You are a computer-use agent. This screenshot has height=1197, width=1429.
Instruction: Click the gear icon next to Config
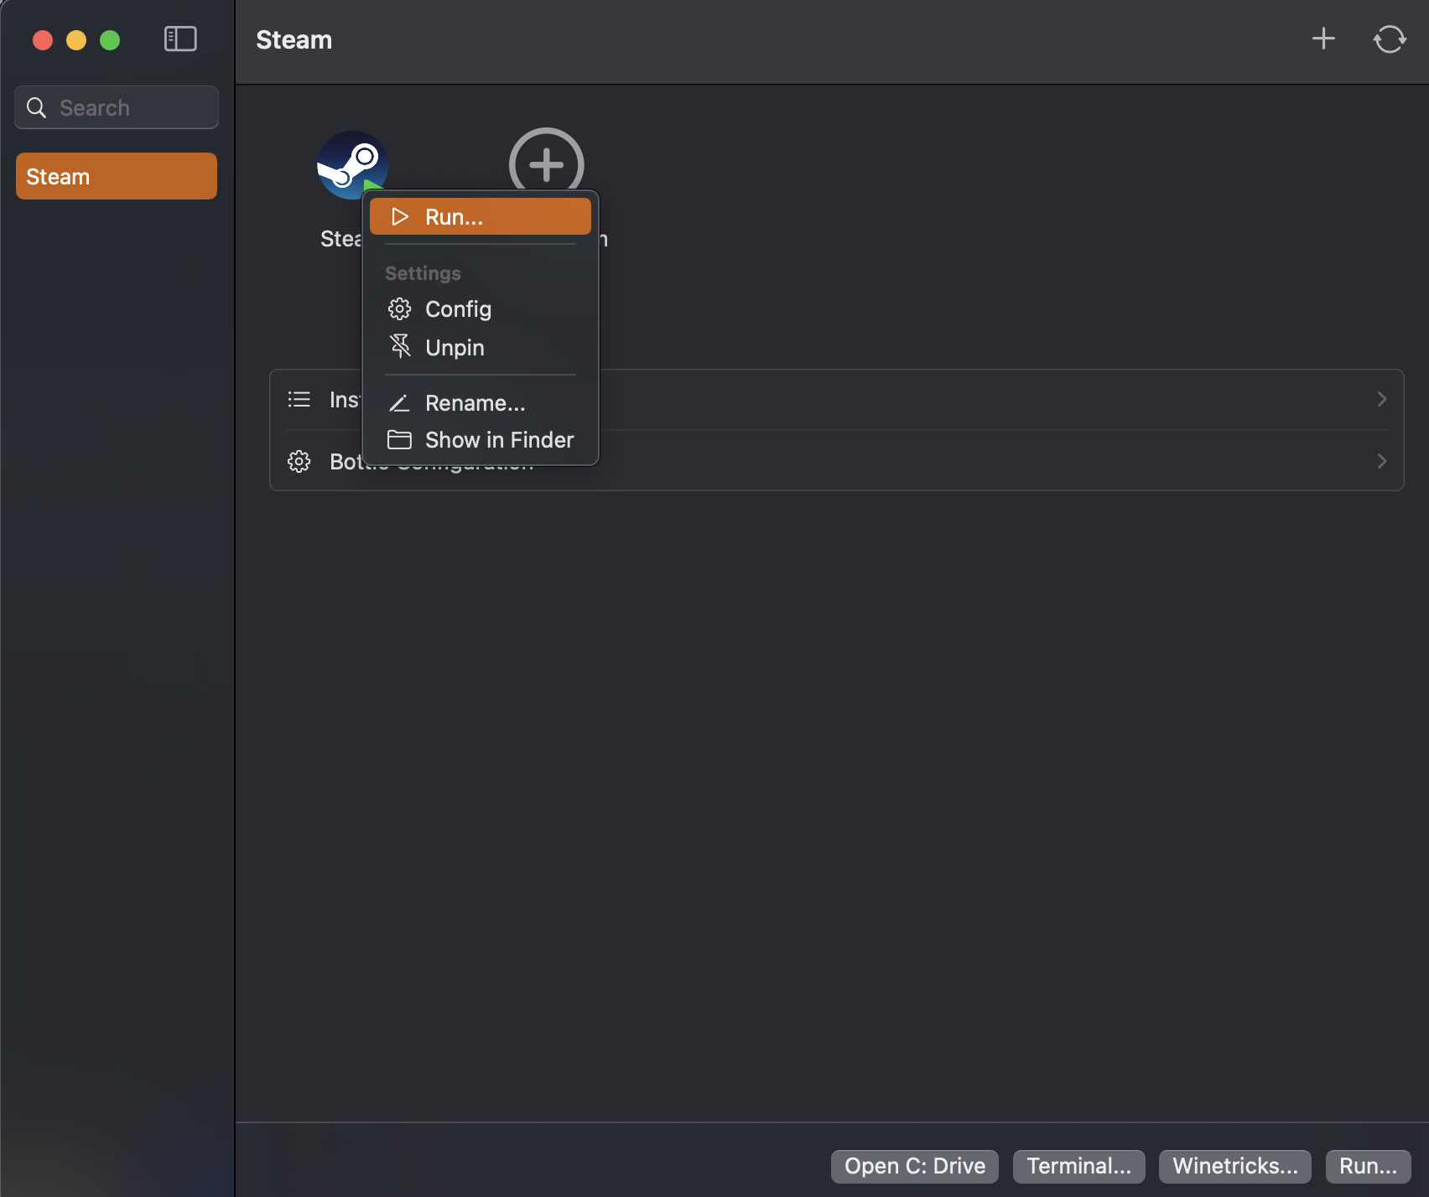click(400, 309)
